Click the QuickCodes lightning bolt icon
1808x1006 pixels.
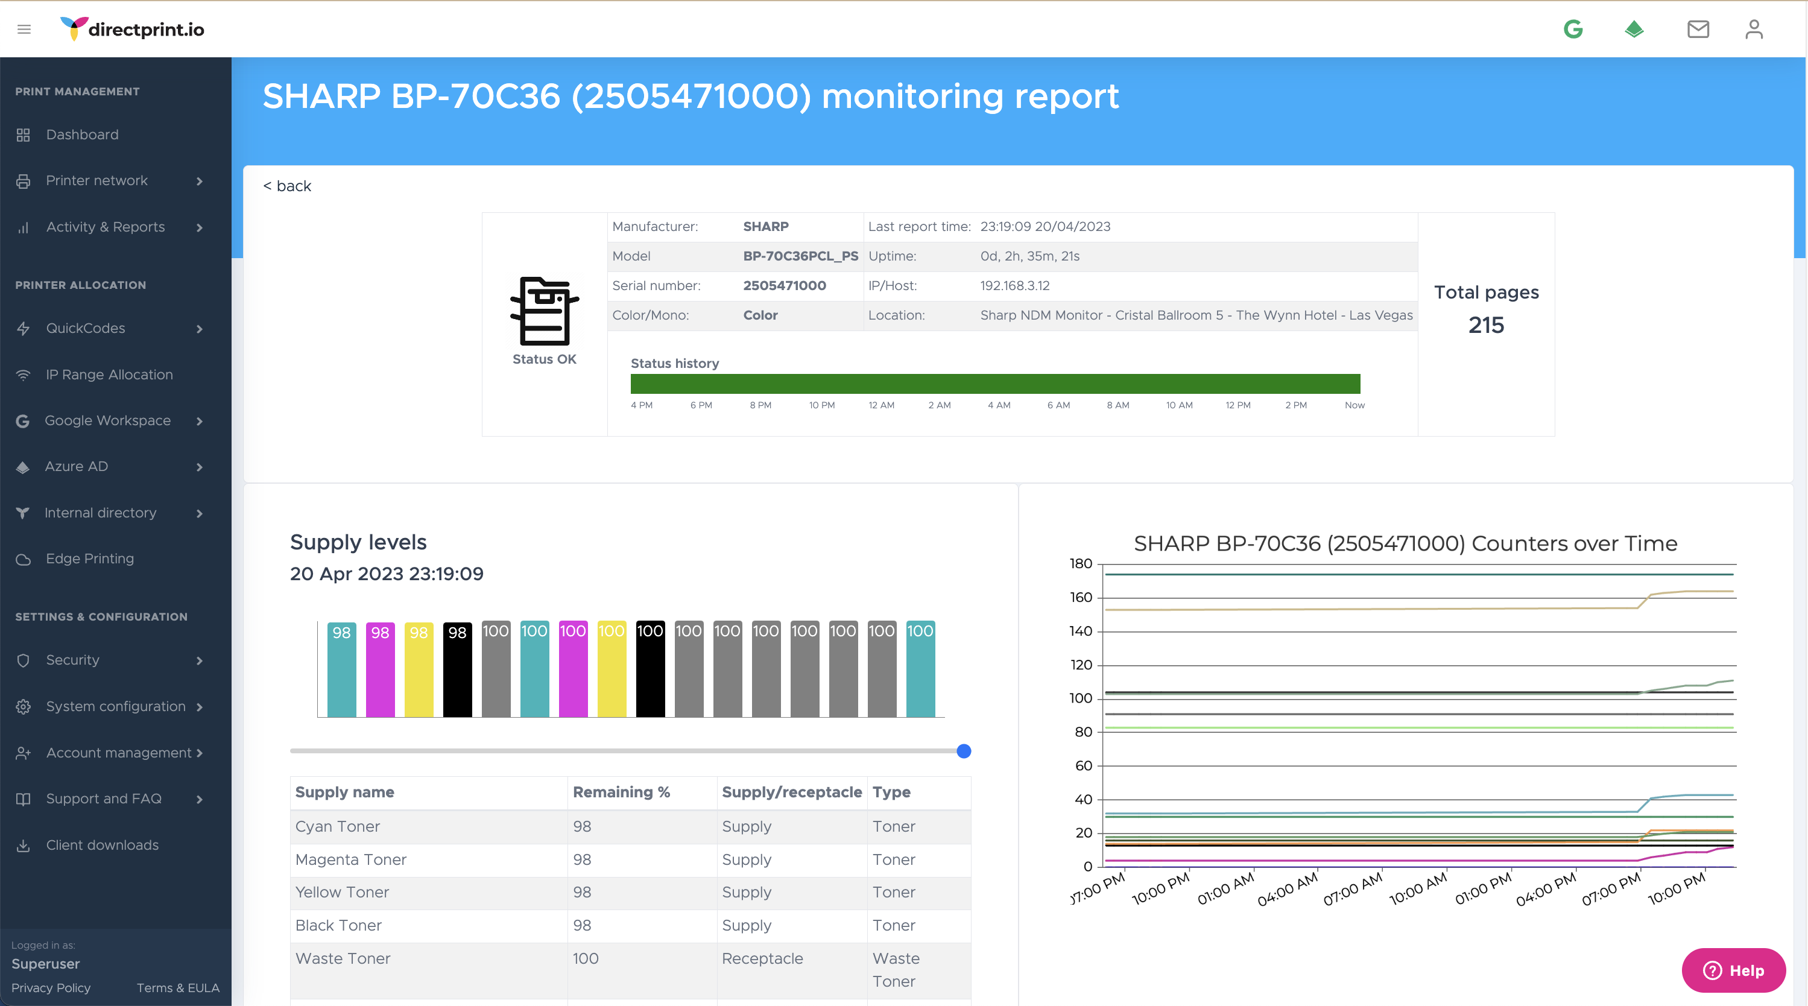[x=23, y=328]
